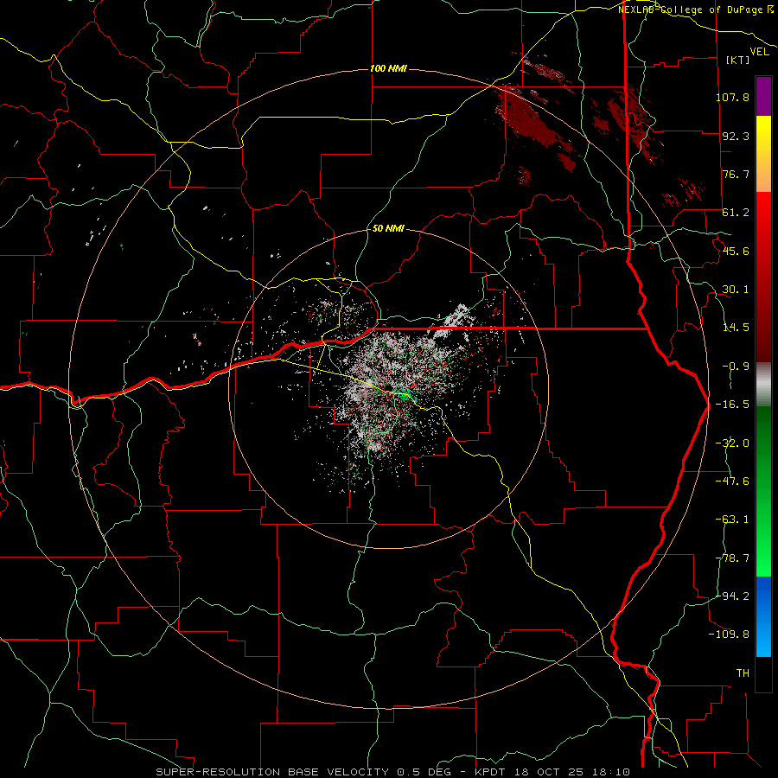The width and height of the screenshot is (778, 778).
Task: Click the VEL legend title
Action: point(759,52)
